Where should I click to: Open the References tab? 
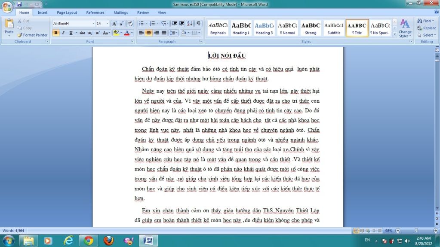pos(95,12)
